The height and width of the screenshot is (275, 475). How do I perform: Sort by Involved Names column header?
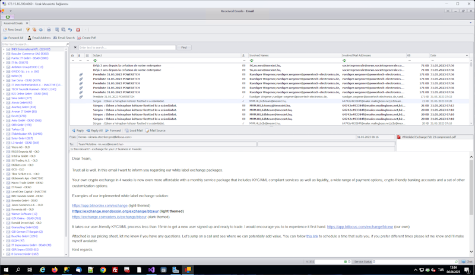(x=294, y=55)
